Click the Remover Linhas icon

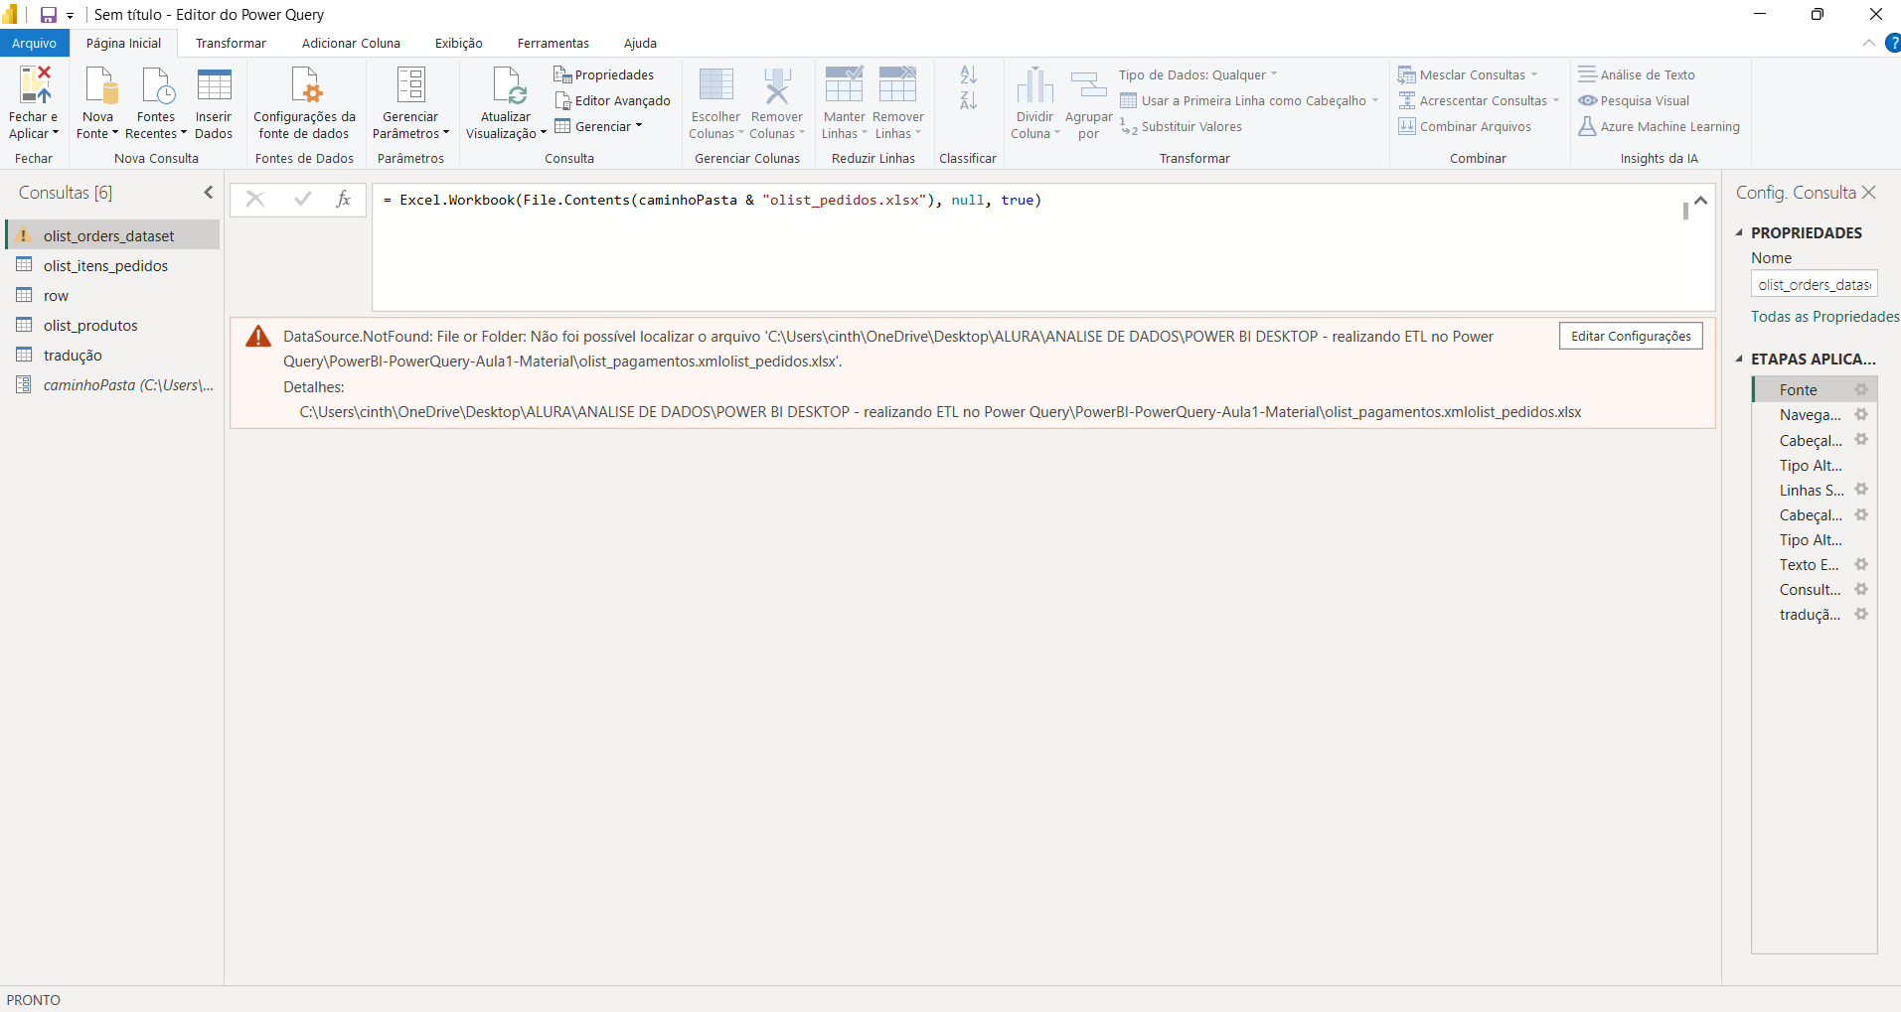(897, 85)
